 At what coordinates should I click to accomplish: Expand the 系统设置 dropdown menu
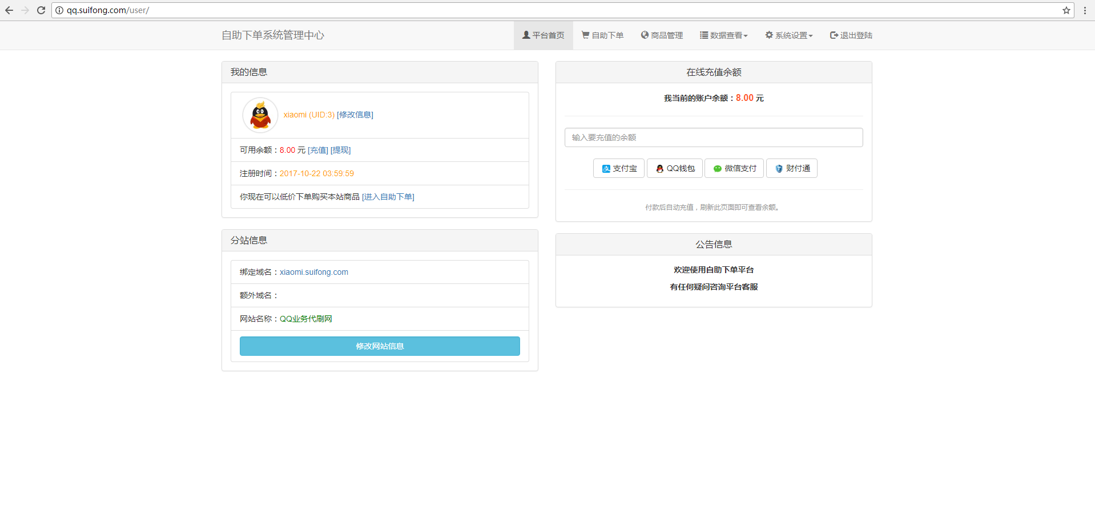coord(789,35)
